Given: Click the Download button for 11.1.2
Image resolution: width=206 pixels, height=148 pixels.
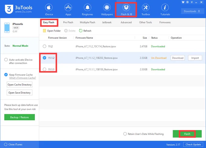Looking at the screenshot, I should click(x=178, y=58).
